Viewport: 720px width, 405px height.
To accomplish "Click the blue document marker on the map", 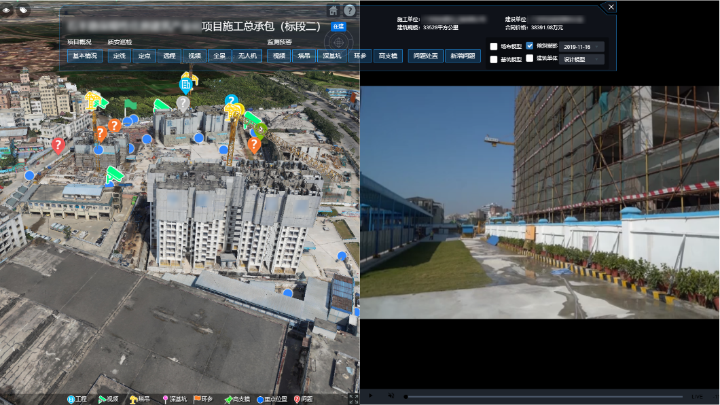I will [185, 85].
